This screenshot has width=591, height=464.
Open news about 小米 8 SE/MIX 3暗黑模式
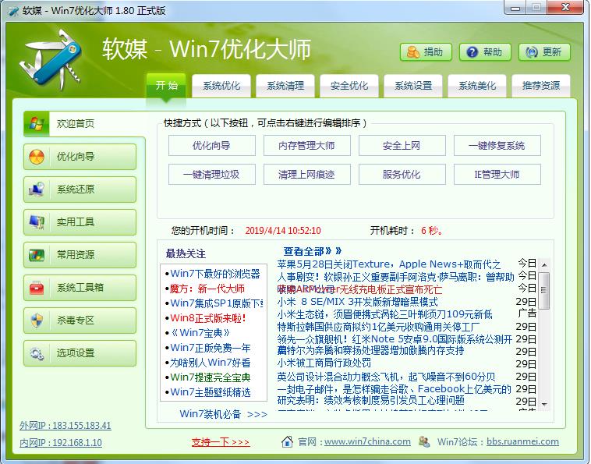pyautogui.click(x=358, y=302)
